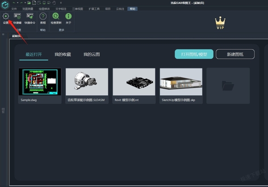Click the new file icon in quick toolbar
Image resolution: width=268 pixels, height=187 pixels.
tap(34, 3)
